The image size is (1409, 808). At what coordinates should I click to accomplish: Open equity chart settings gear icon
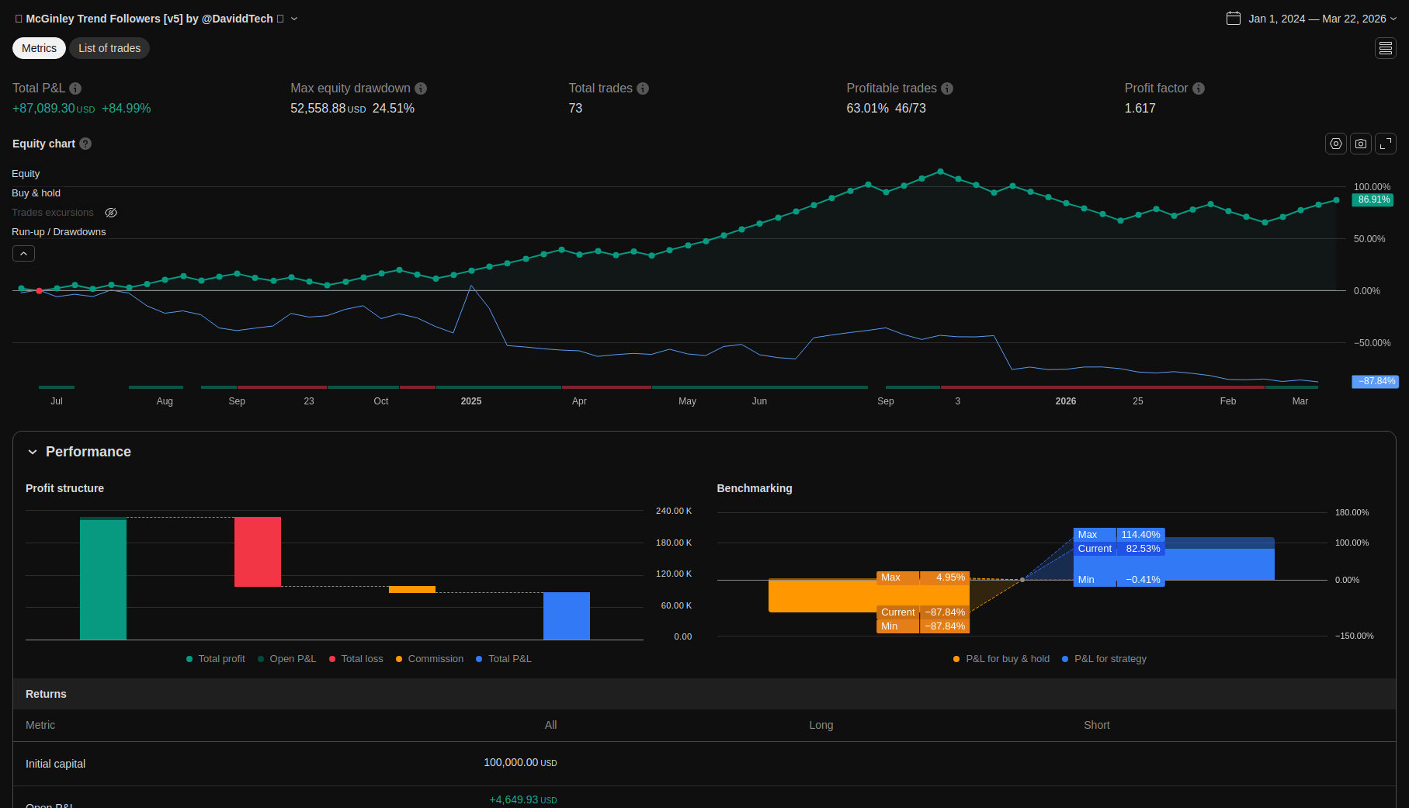coord(1335,144)
